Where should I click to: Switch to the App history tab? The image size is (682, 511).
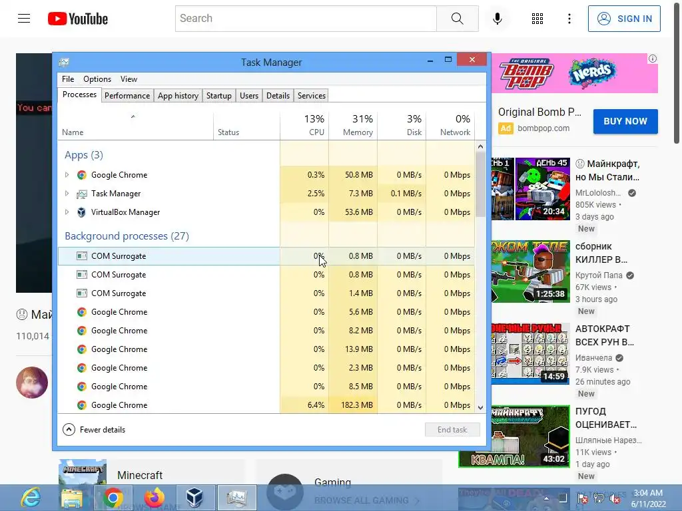coord(178,96)
